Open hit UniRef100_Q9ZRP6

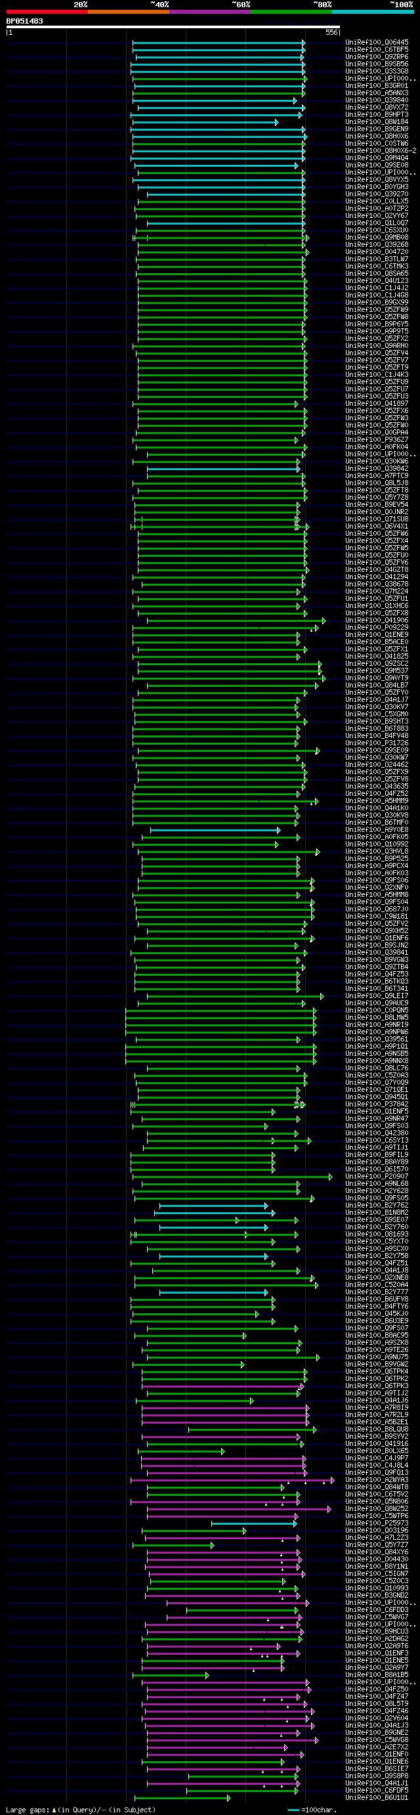point(376,57)
